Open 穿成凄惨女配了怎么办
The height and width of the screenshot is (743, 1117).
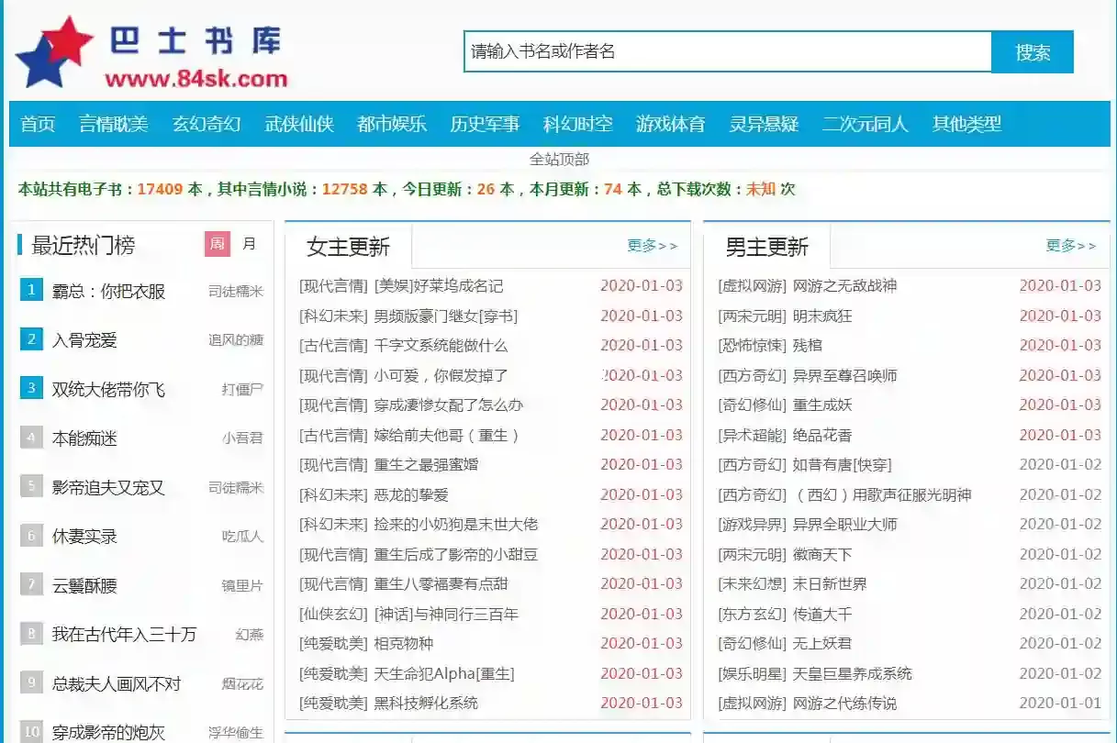449,405
